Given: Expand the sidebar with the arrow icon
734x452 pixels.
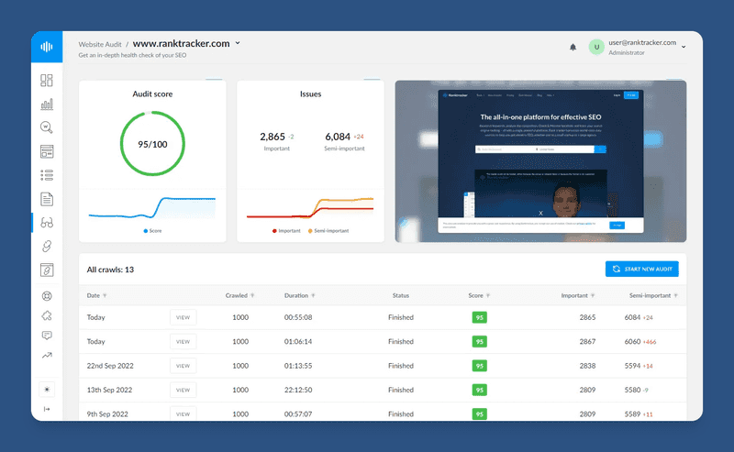Looking at the screenshot, I should click(x=47, y=409).
